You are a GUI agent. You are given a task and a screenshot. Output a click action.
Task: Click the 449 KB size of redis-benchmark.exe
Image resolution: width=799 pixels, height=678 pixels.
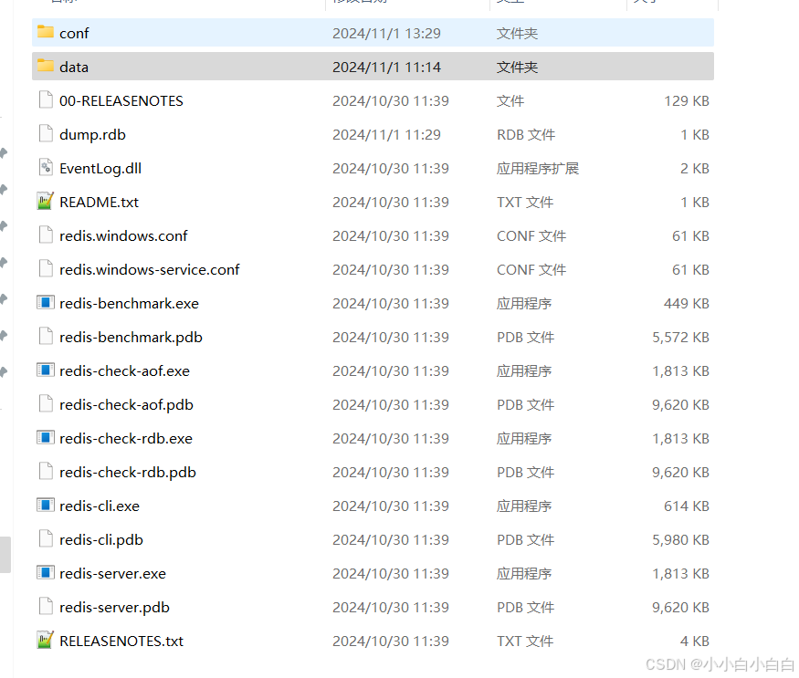(687, 304)
